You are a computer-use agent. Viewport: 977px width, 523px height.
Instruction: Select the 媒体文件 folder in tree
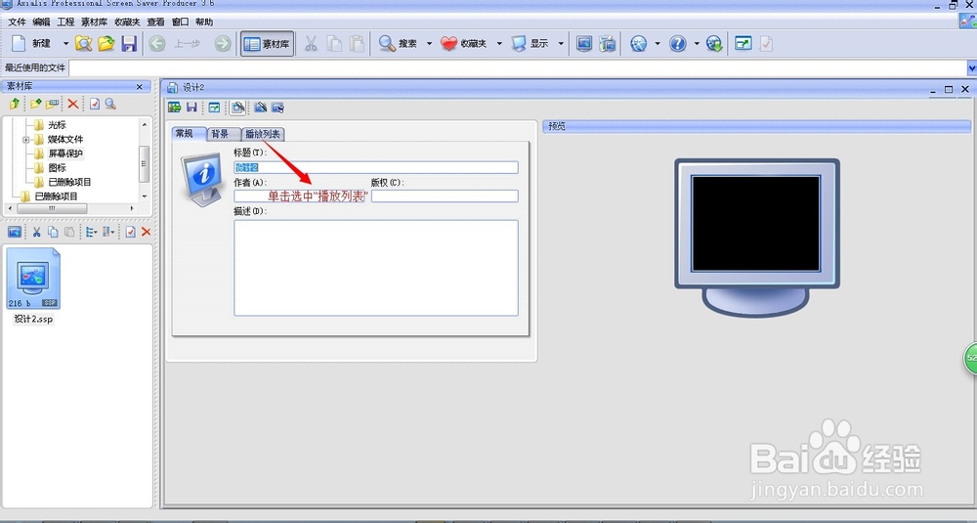pos(65,140)
